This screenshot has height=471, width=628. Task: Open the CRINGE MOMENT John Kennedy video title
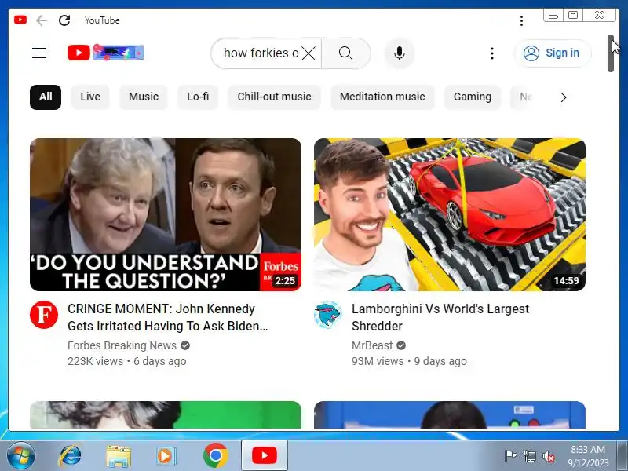pos(168,317)
